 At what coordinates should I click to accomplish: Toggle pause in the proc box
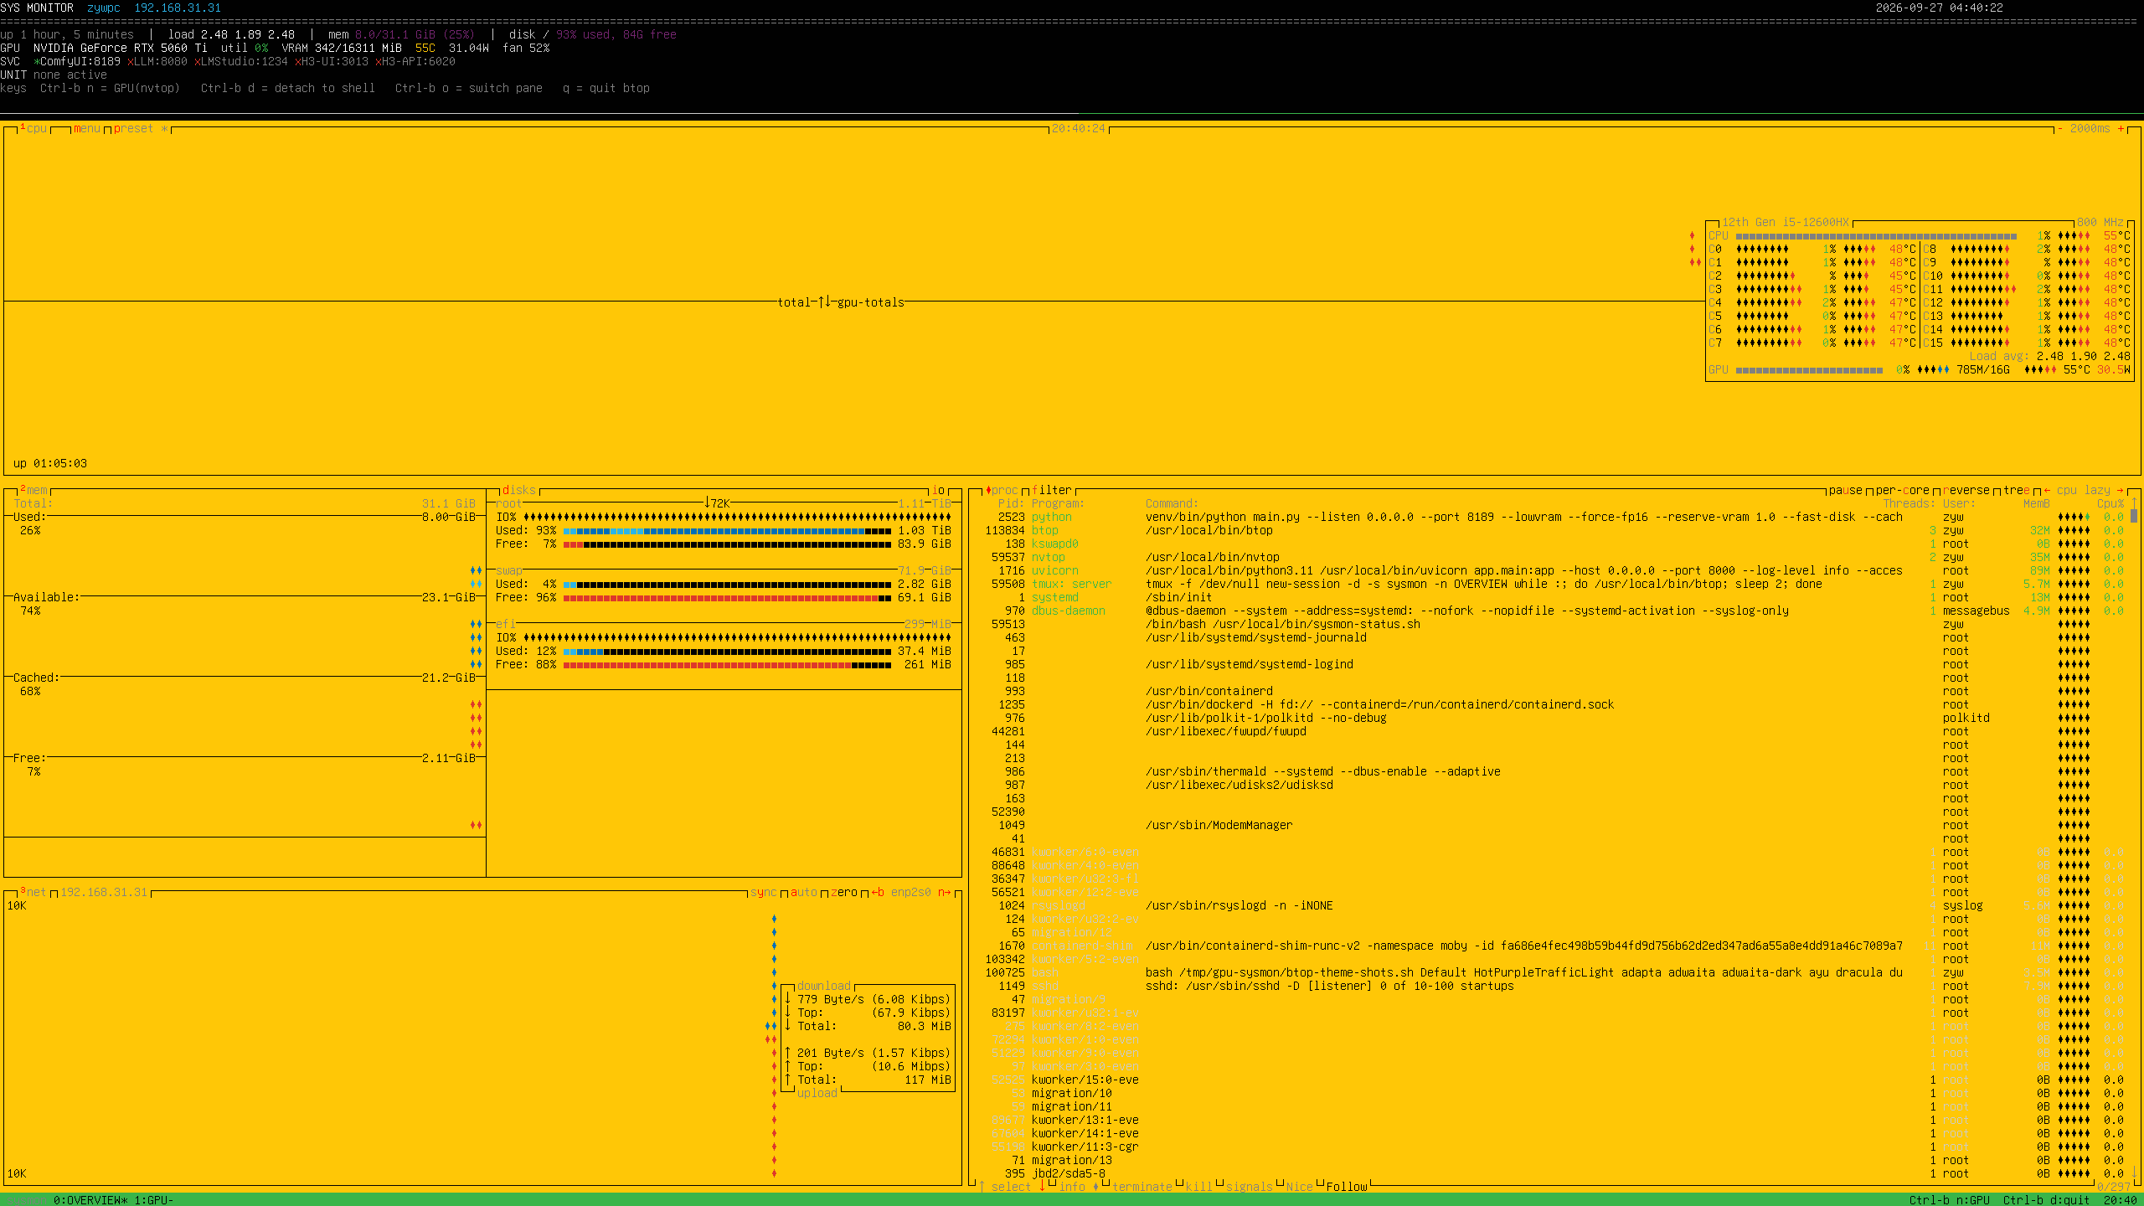(x=1846, y=490)
